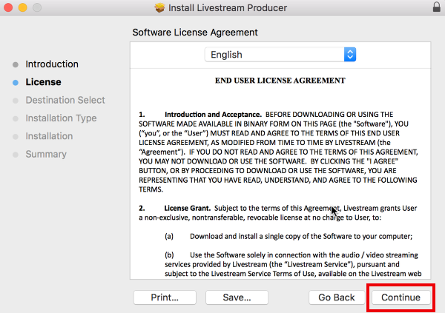Click the yellow minimize window button
This screenshot has width=445, height=313.
coord(23,7)
